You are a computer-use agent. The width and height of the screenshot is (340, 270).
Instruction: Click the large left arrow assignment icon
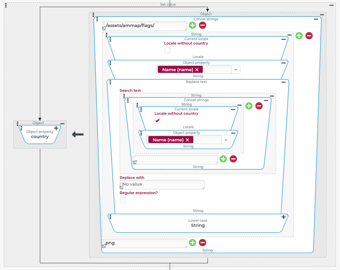pyautogui.click(x=78, y=135)
